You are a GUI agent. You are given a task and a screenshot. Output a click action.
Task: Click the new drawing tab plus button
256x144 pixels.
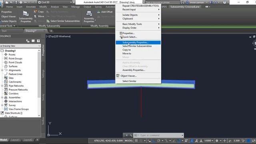coord(51,31)
